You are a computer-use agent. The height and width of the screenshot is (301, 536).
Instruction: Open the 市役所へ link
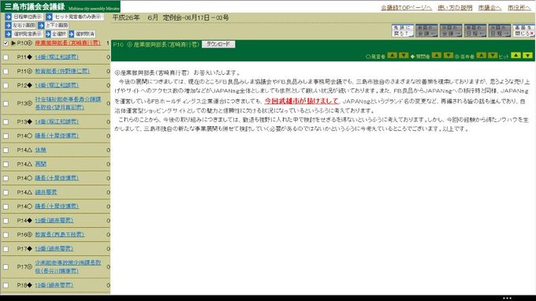[x=519, y=8]
